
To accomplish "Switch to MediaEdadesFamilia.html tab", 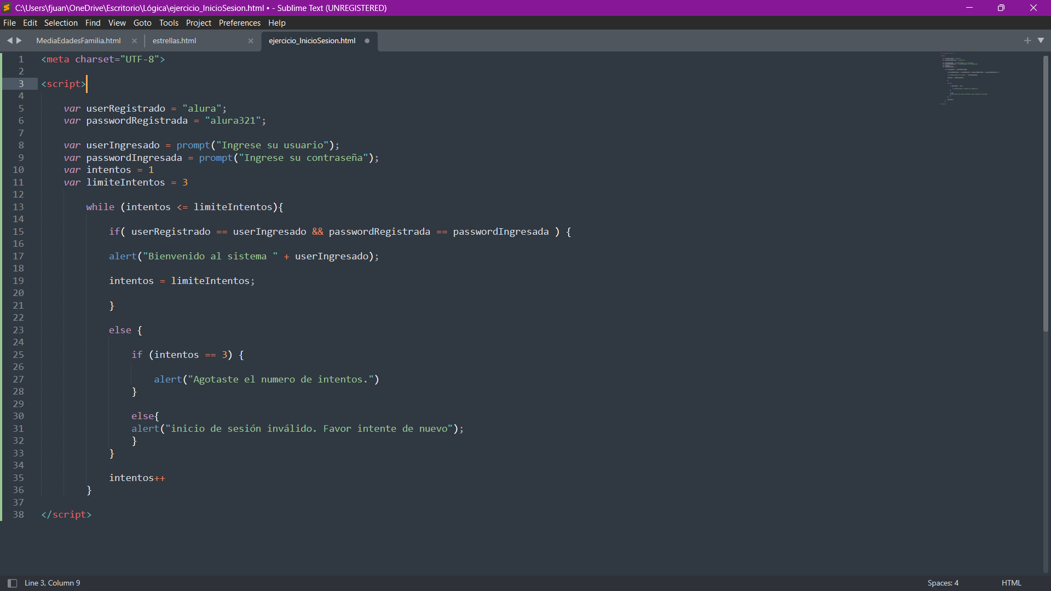I will click(78, 41).
